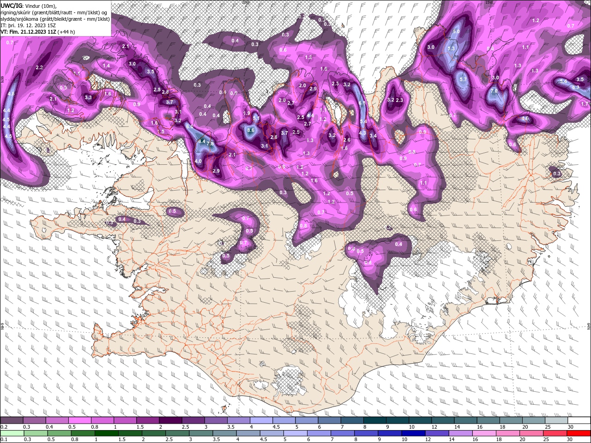Click the '8.6' precipitation value on the map
This screenshot has height=443, width=591.
pos(251,131)
